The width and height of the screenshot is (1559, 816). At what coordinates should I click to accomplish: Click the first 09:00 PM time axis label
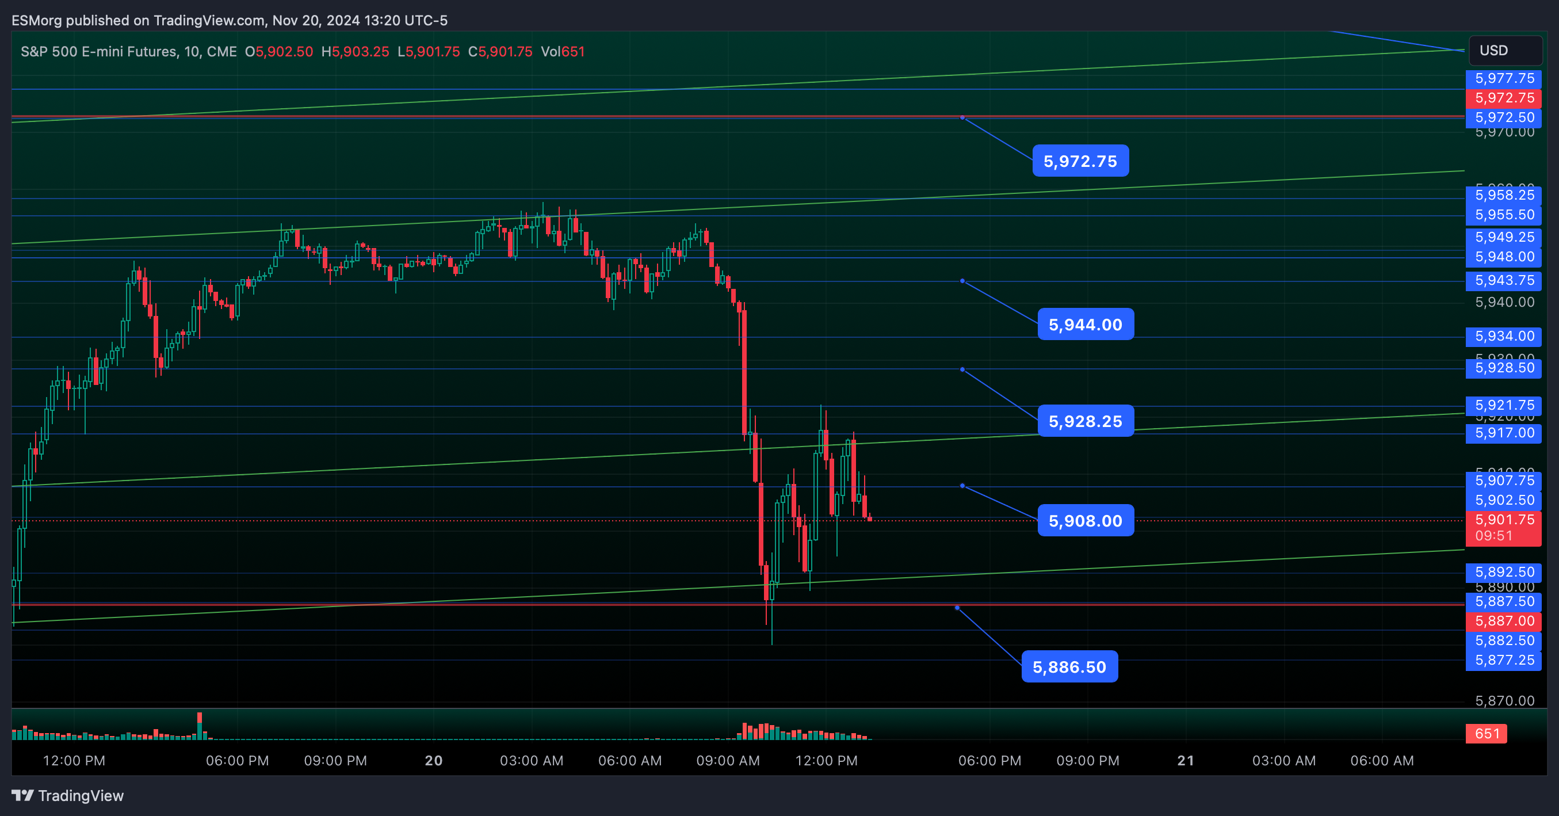(335, 761)
